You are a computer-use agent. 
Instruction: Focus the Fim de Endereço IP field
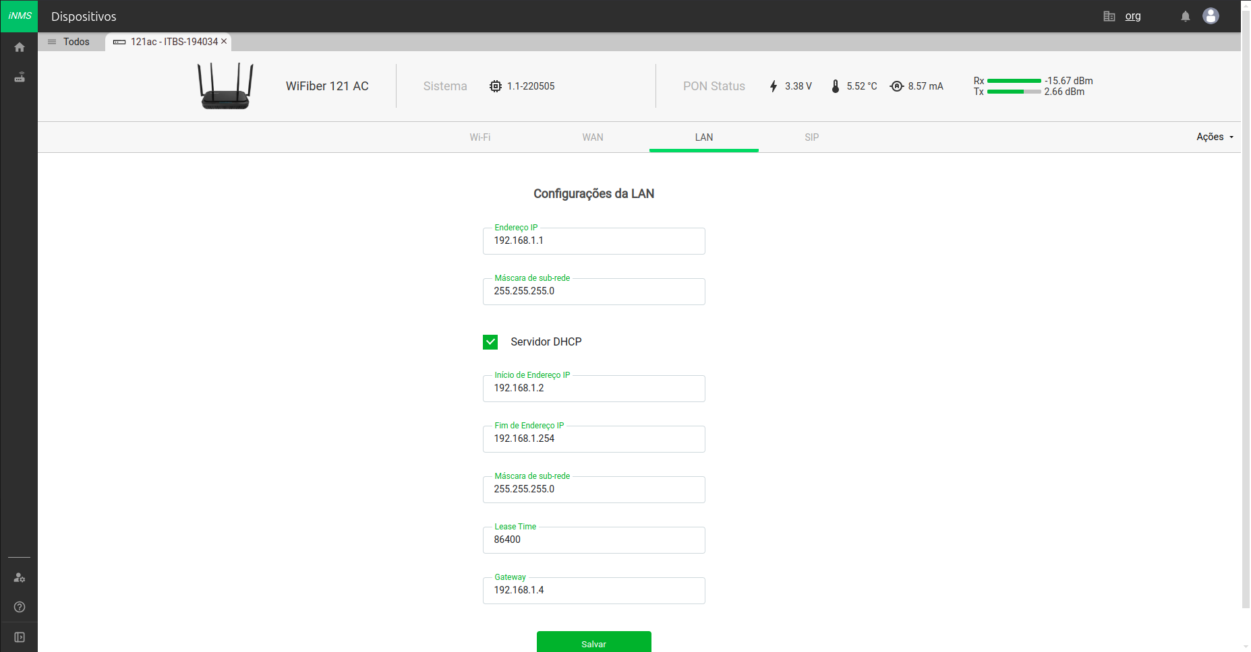coord(594,439)
